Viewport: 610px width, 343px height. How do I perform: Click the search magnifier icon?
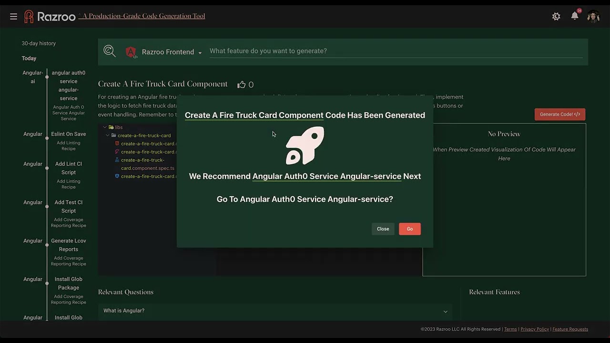coord(110,51)
